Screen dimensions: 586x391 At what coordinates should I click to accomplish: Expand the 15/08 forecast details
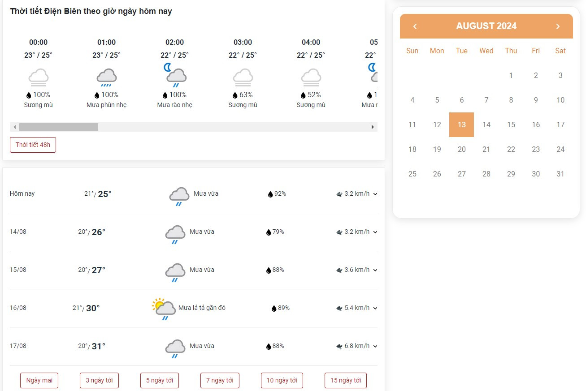click(375, 271)
